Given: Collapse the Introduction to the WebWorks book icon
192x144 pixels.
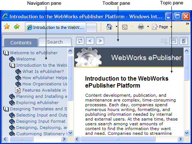Looking at the screenshot, I should tap(12, 65).
